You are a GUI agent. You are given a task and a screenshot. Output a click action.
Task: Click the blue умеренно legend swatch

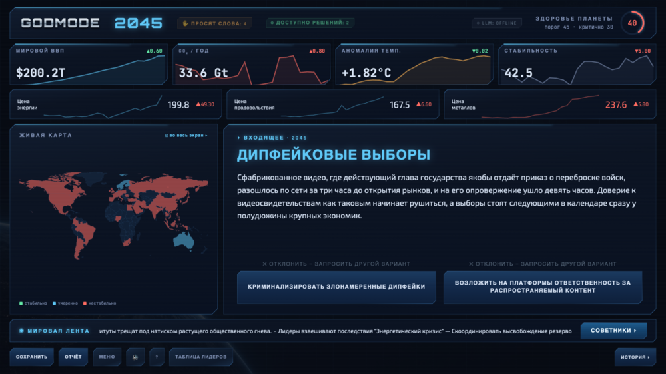pyautogui.click(x=54, y=303)
